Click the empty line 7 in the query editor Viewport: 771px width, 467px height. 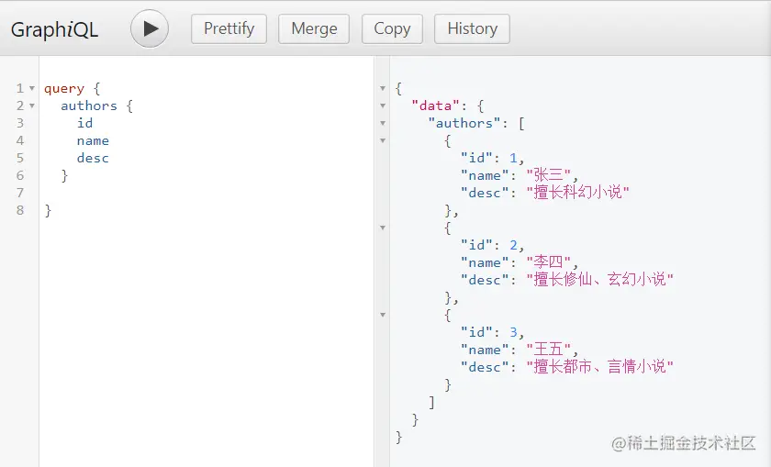tap(138, 193)
